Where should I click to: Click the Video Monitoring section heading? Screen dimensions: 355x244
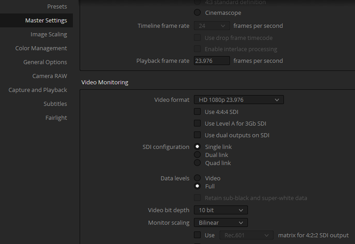pyautogui.click(x=105, y=82)
